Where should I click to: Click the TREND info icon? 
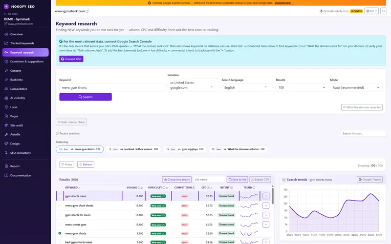[x=254, y=188]
